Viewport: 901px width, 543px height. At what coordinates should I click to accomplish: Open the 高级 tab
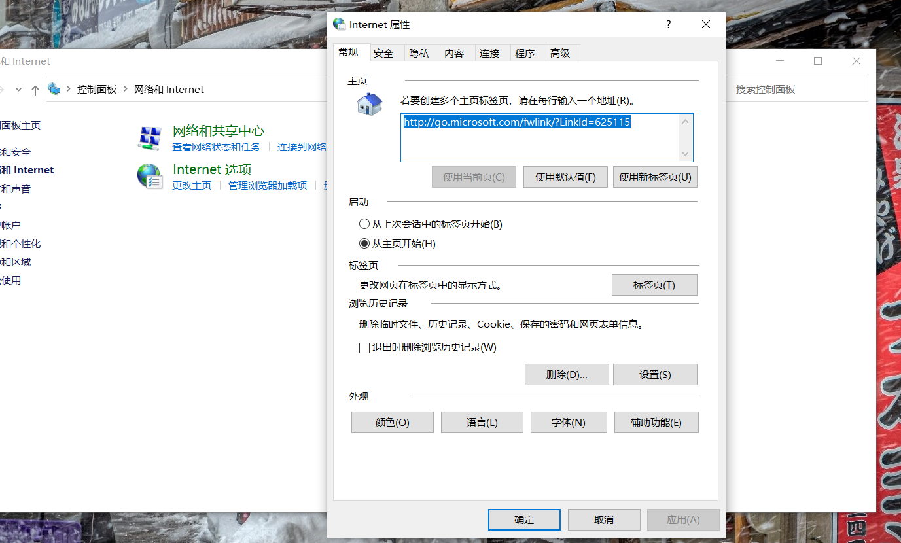(560, 54)
